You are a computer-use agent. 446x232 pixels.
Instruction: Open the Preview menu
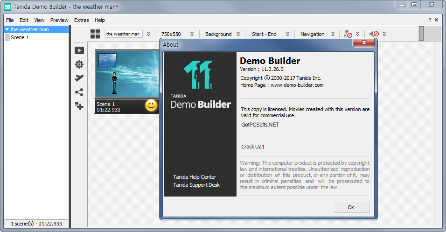pos(59,20)
